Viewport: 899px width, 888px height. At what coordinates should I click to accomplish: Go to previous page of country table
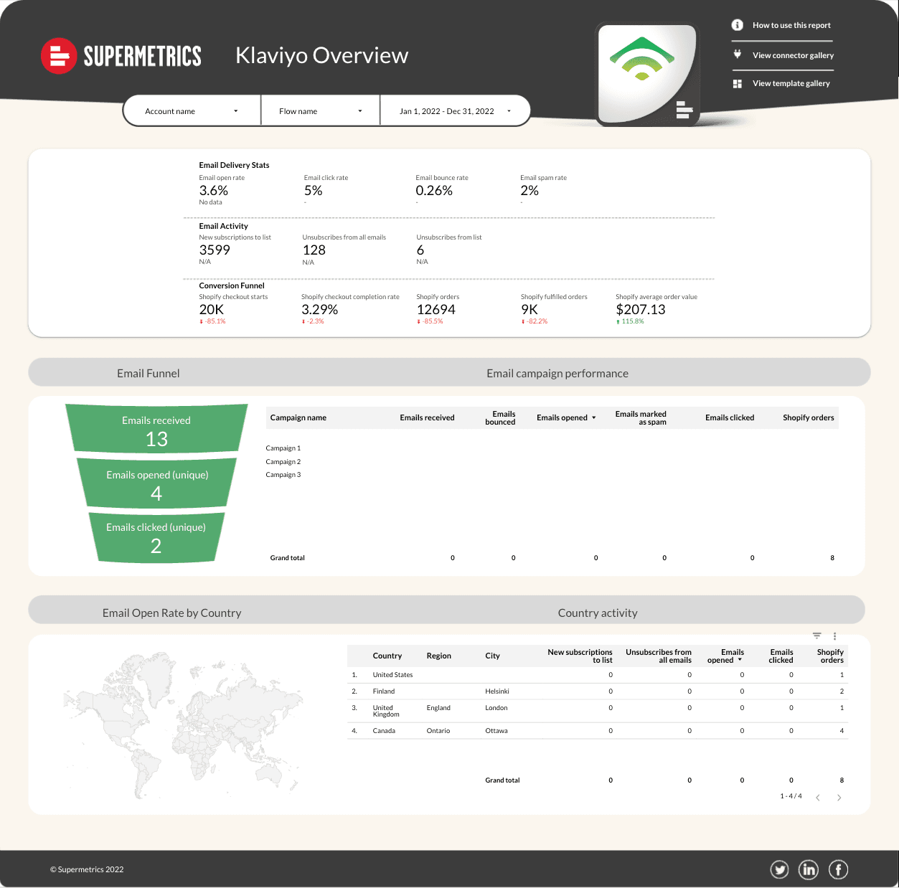pyautogui.click(x=818, y=798)
